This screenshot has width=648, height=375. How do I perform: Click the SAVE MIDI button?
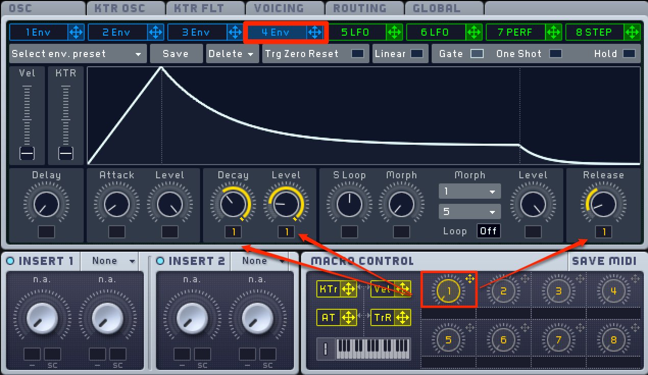pyautogui.click(x=605, y=261)
